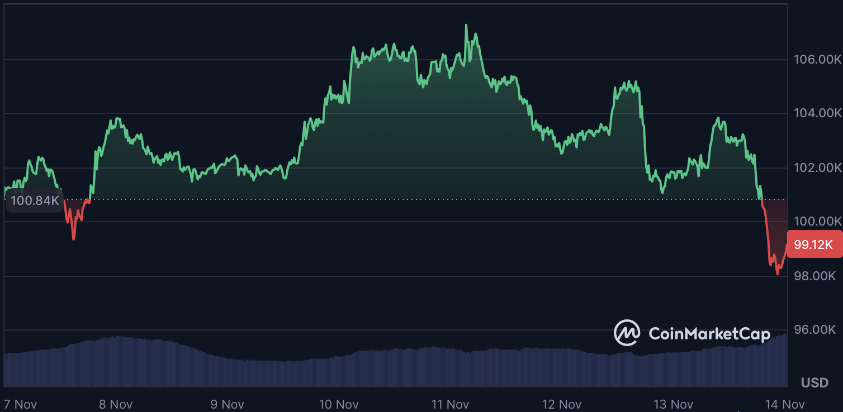Select the 13 Nov date label
Viewport: 843px width, 412px height.
[x=673, y=404]
